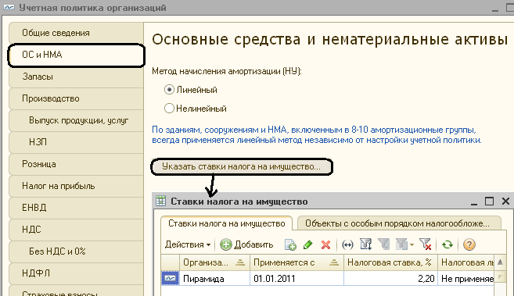
Task: Select the Линейный amortization method
Action: pos(191,90)
